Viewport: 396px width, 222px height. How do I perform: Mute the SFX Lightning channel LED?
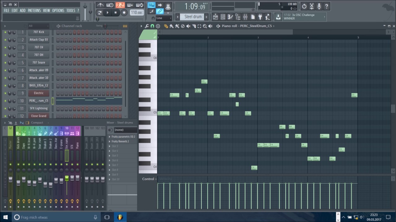(5, 108)
